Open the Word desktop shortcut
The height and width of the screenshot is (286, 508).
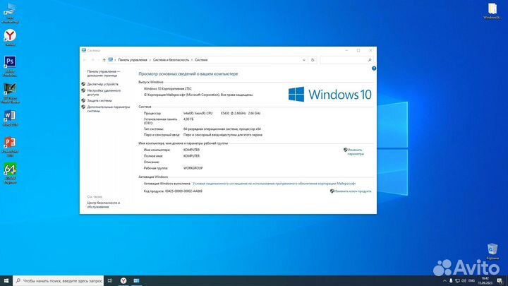point(10,119)
